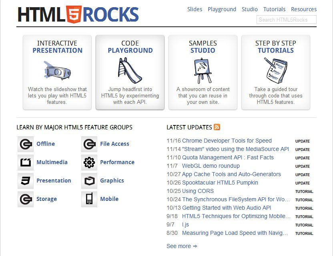Open Getting Started with Web Audio API
The image size is (333, 256).
coord(227,208)
